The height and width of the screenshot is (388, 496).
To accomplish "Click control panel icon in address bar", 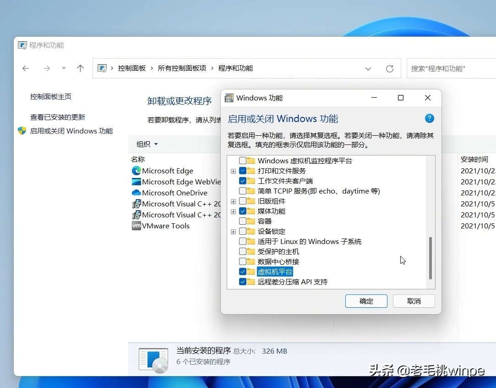I will point(102,68).
